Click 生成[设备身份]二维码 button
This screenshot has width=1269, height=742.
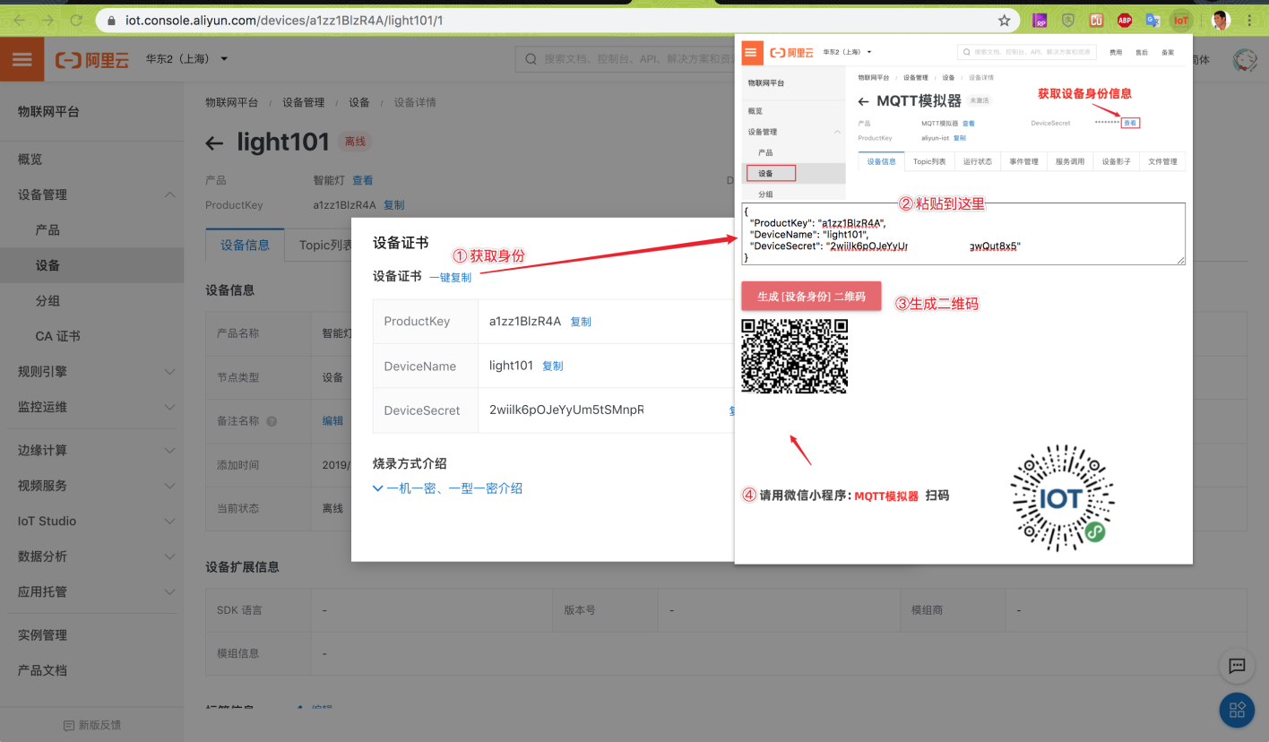click(811, 296)
